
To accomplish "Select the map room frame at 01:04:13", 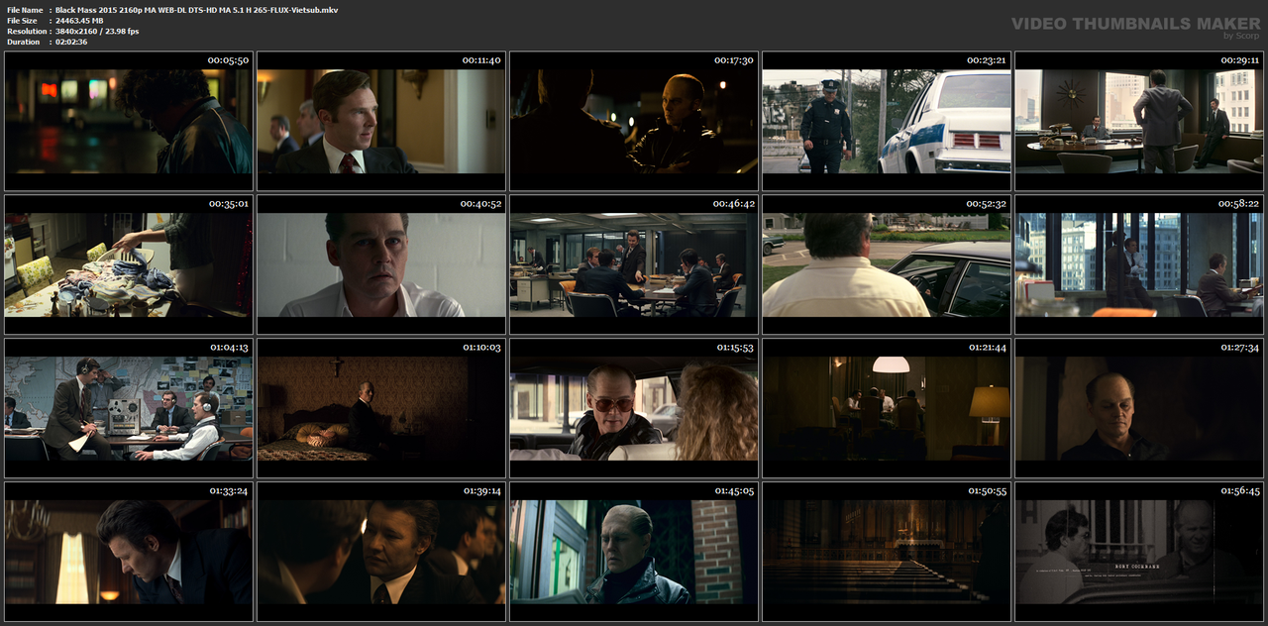I will point(129,408).
